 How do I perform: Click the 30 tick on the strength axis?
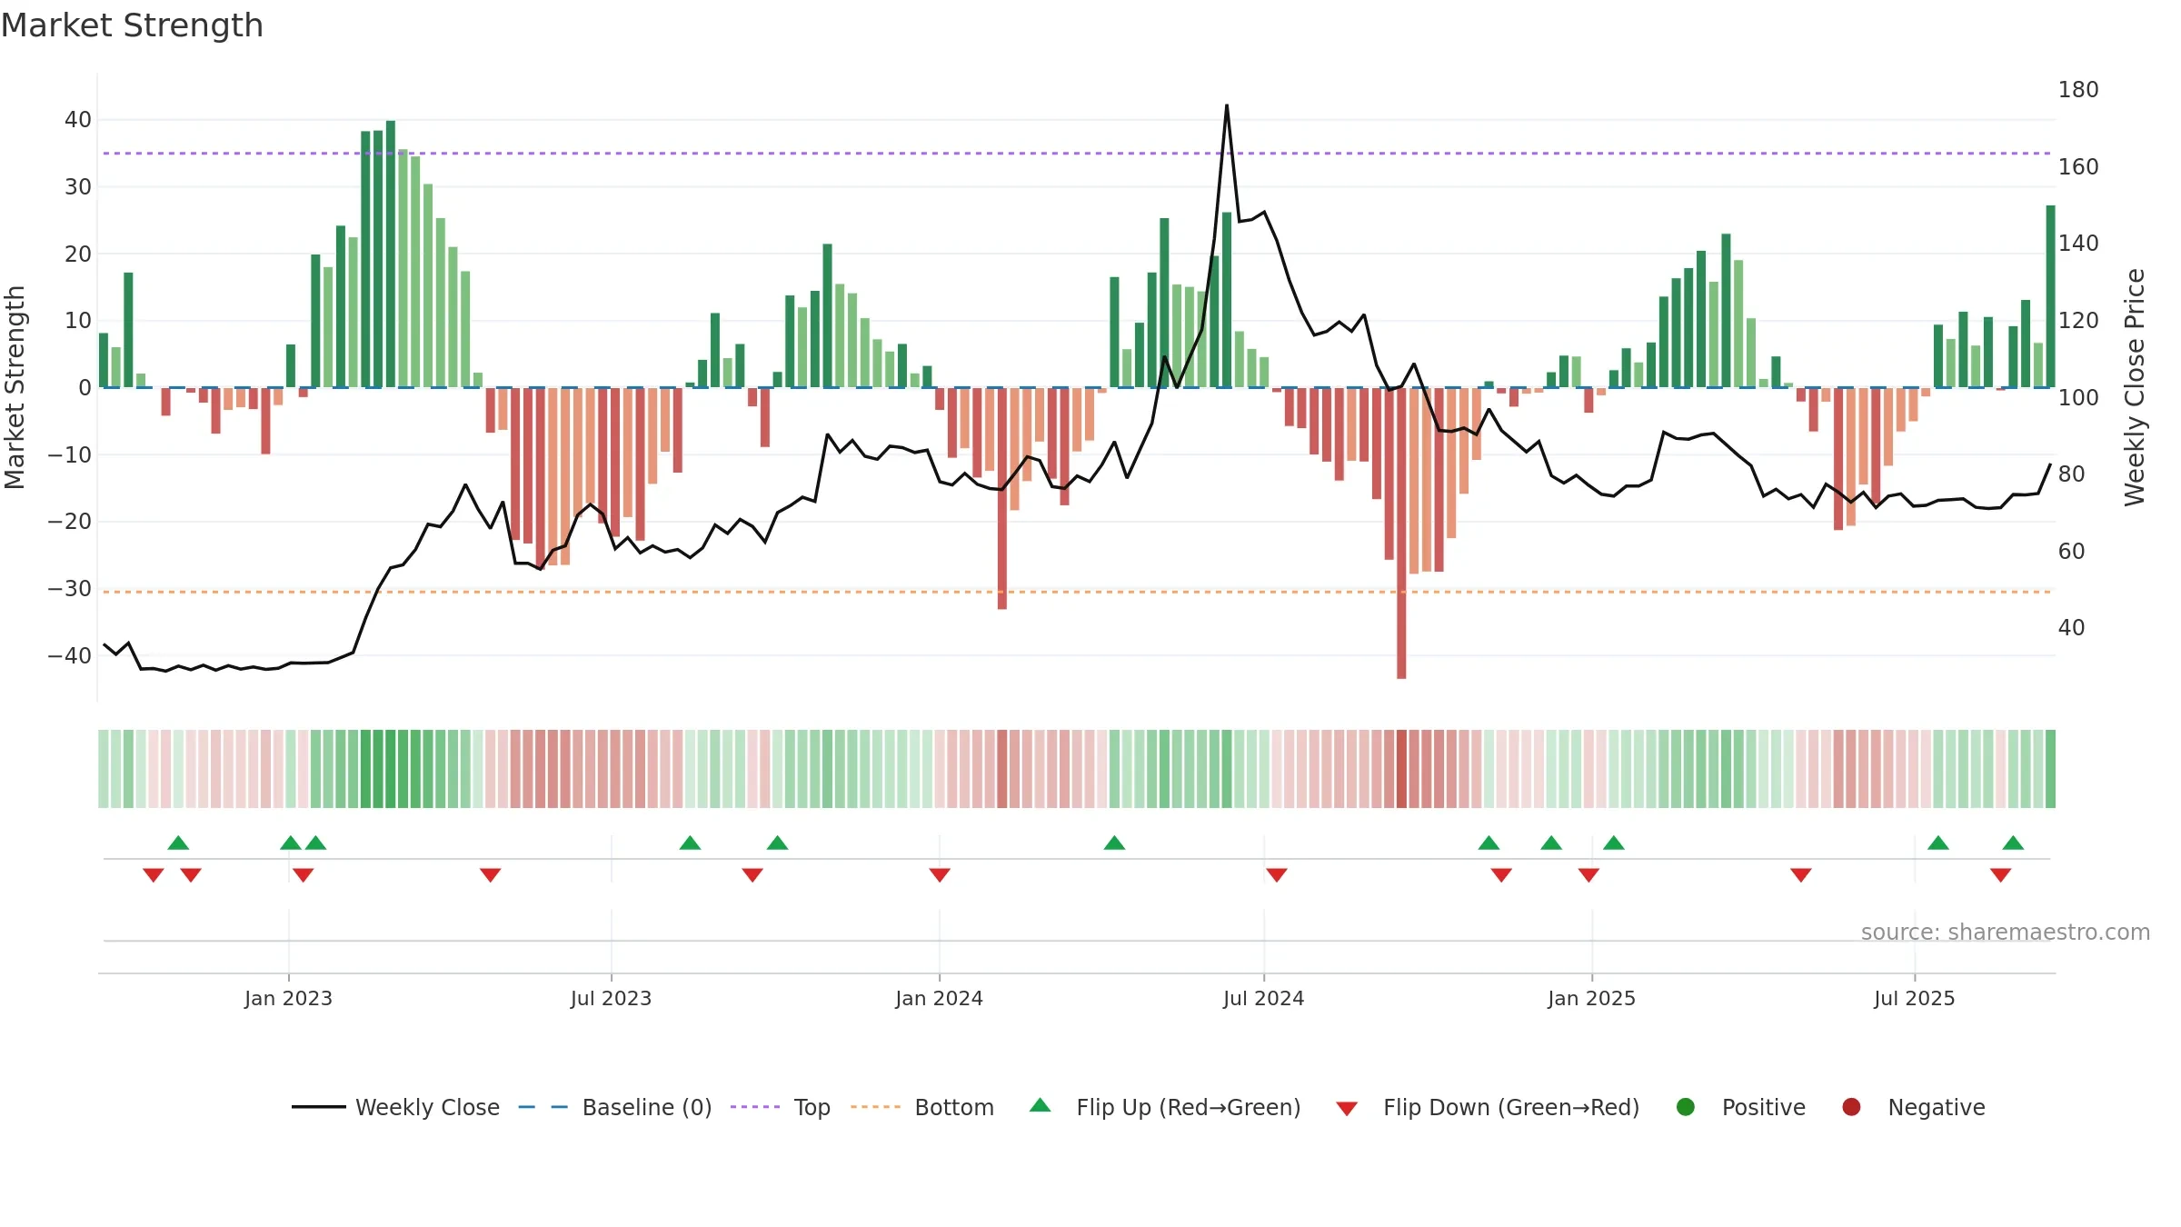pyautogui.click(x=77, y=186)
